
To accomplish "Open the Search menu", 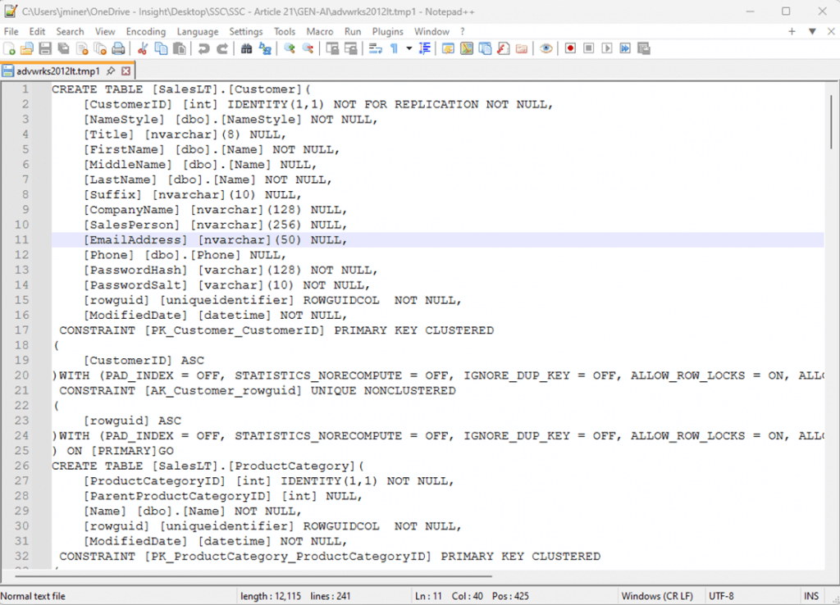I will (71, 32).
